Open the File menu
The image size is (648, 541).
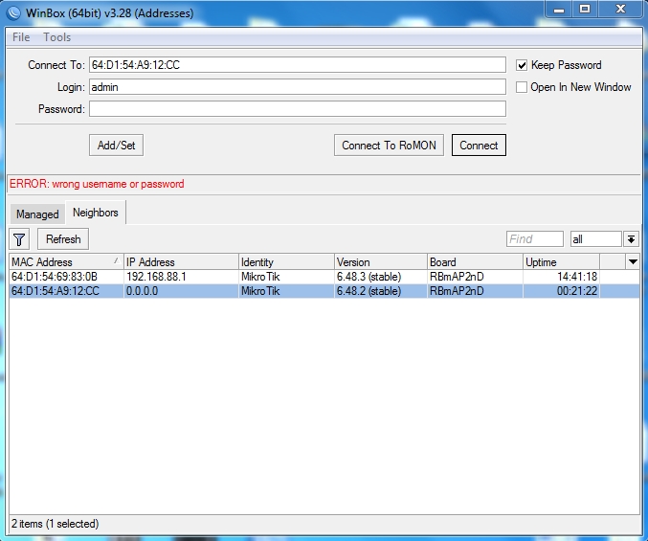tap(21, 37)
